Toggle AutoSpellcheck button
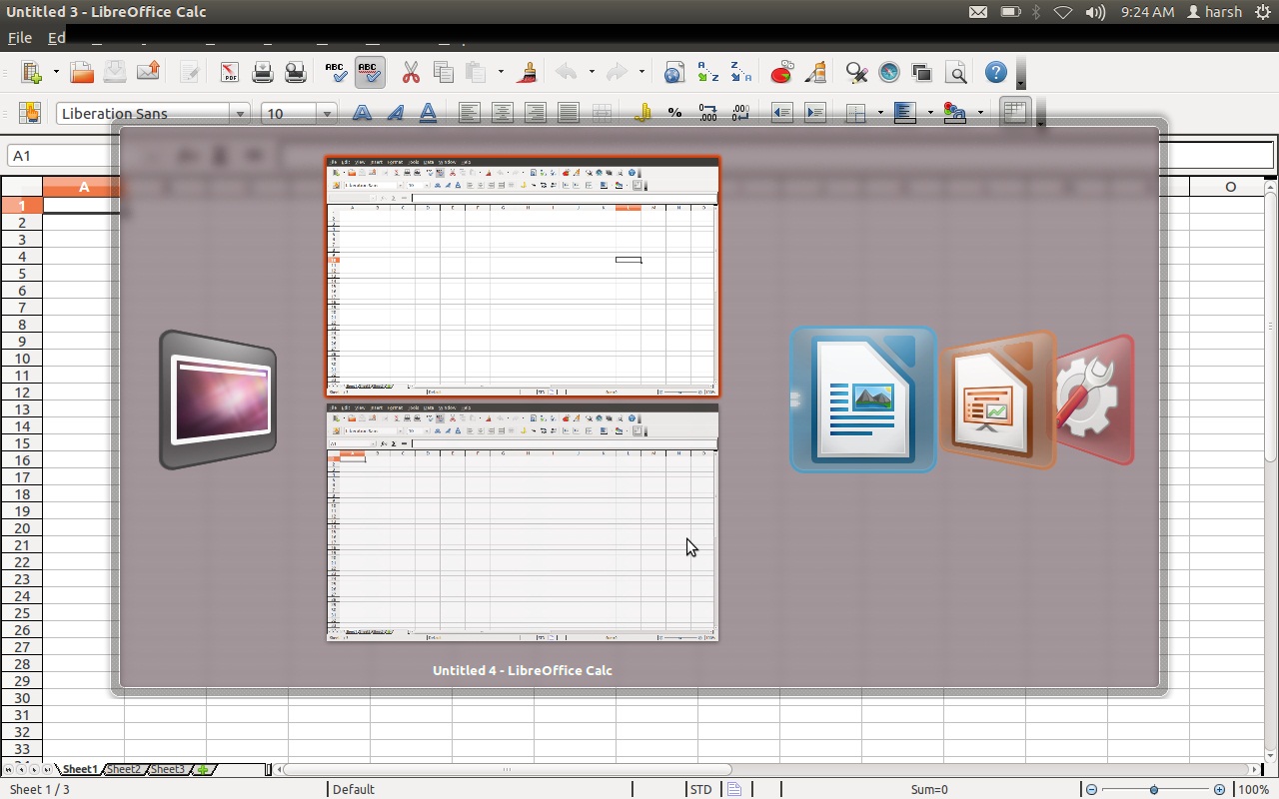1279x799 pixels. [369, 72]
